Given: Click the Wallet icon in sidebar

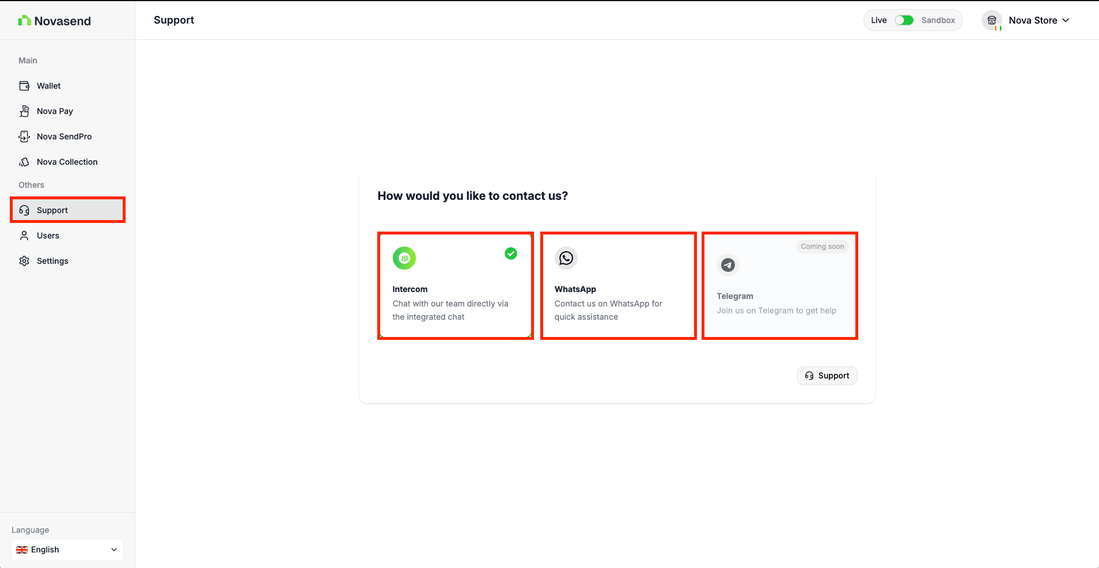Looking at the screenshot, I should point(24,86).
